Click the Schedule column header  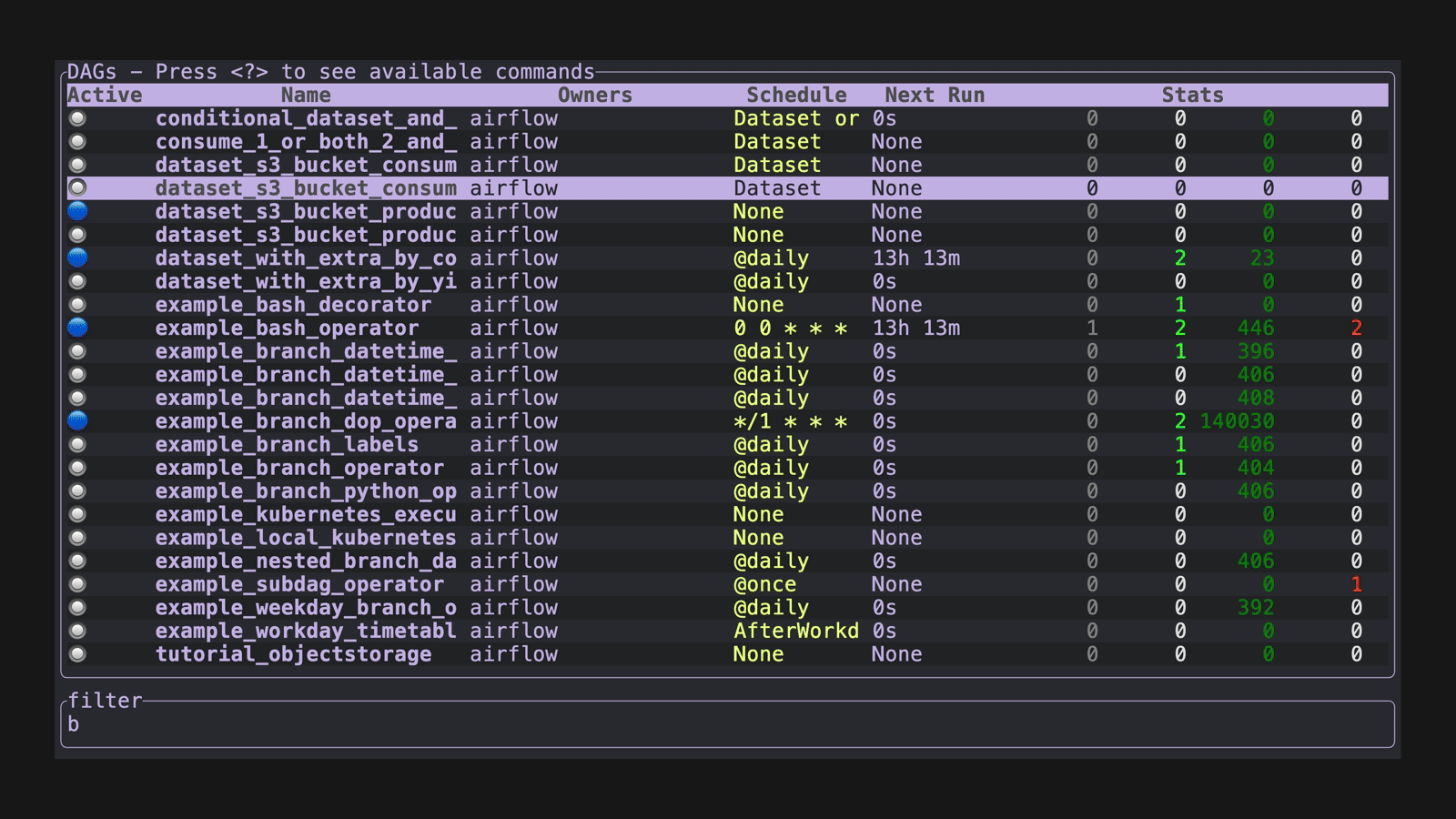tap(796, 94)
